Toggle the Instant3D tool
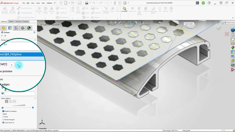 124,9
